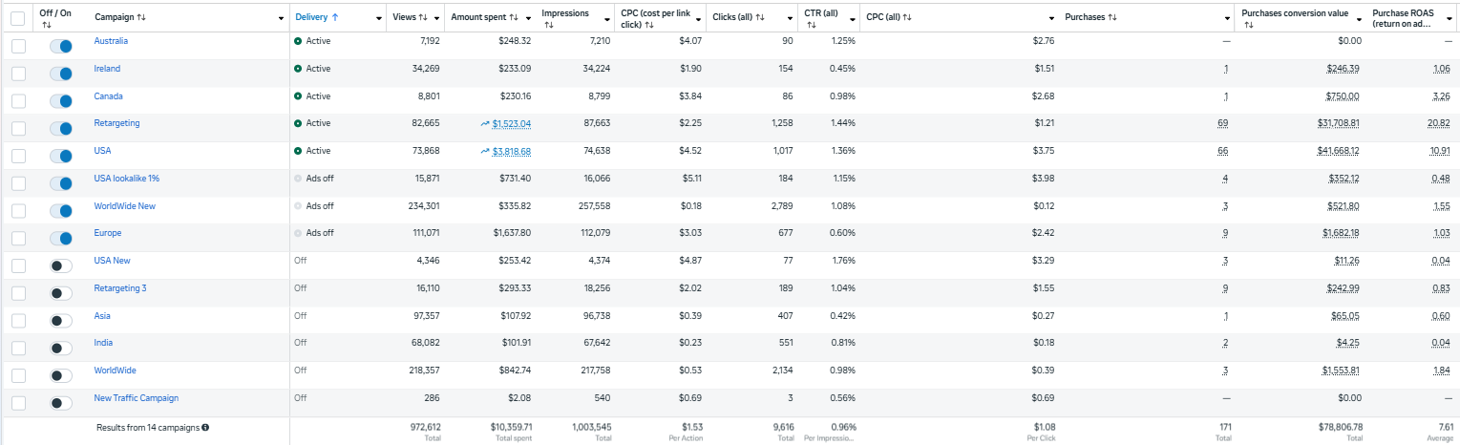
Task: Click the sort arrows beside Views header
Action: pos(424,18)
